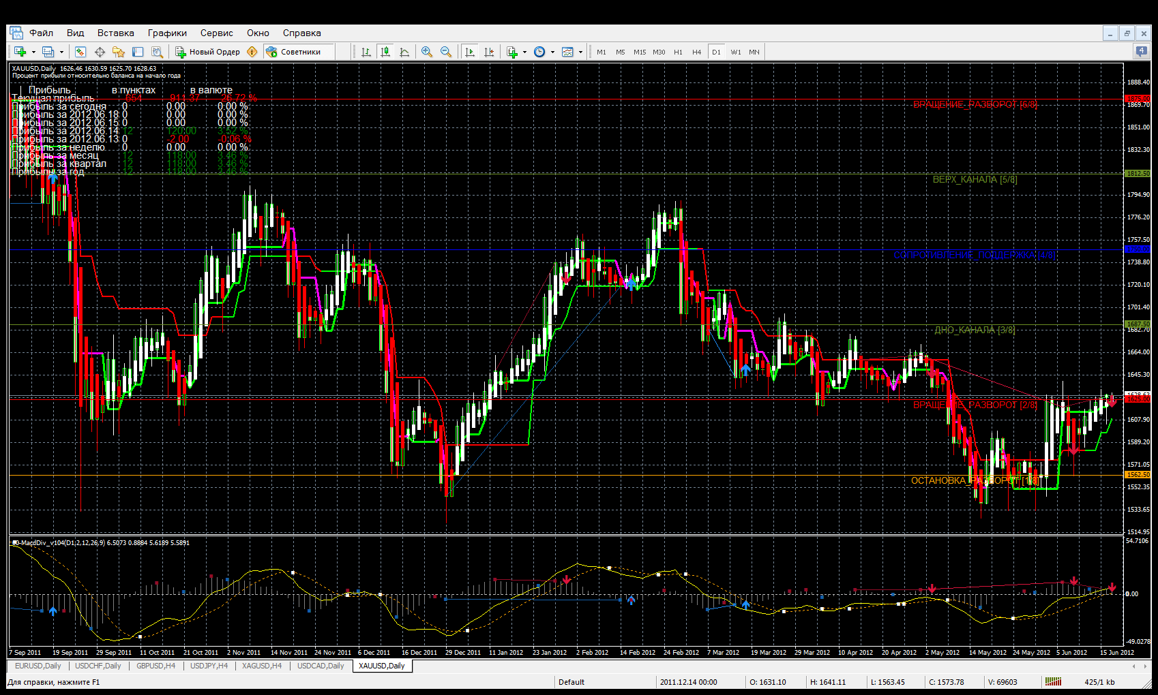Expand the Profiles dropdown arrow
Screen dimensions: 1158x695
(61, 52)
